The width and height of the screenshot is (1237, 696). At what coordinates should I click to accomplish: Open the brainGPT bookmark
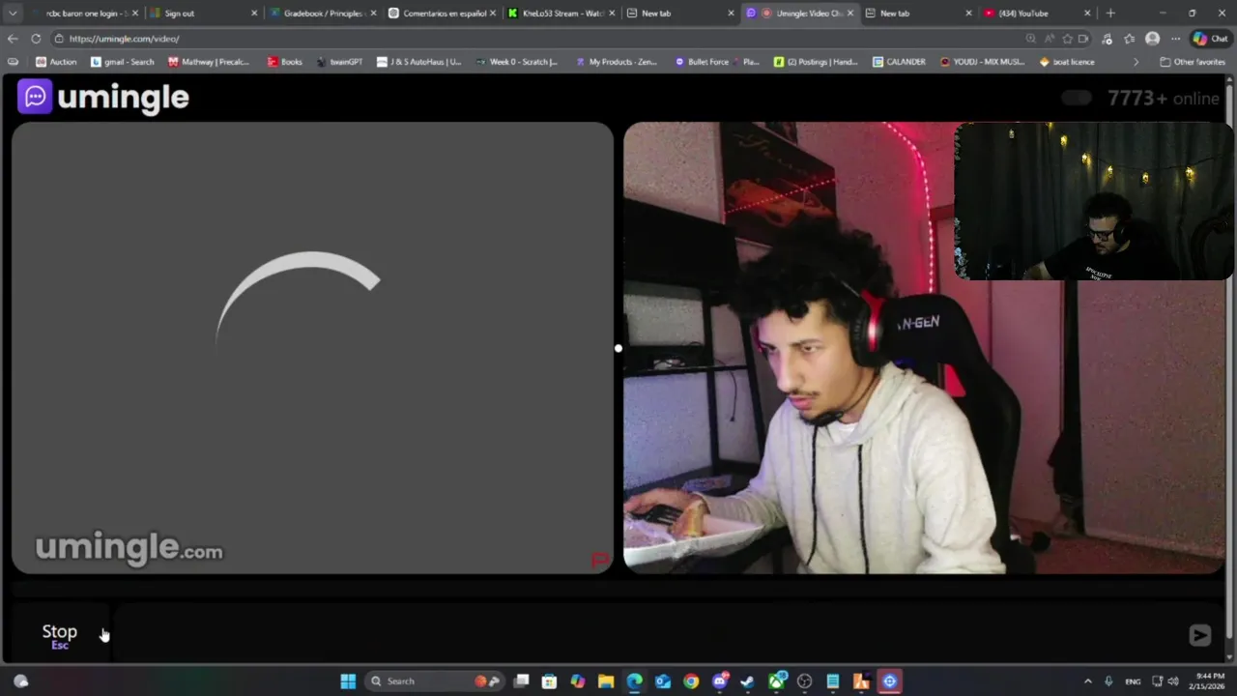(x=339, y=62)
